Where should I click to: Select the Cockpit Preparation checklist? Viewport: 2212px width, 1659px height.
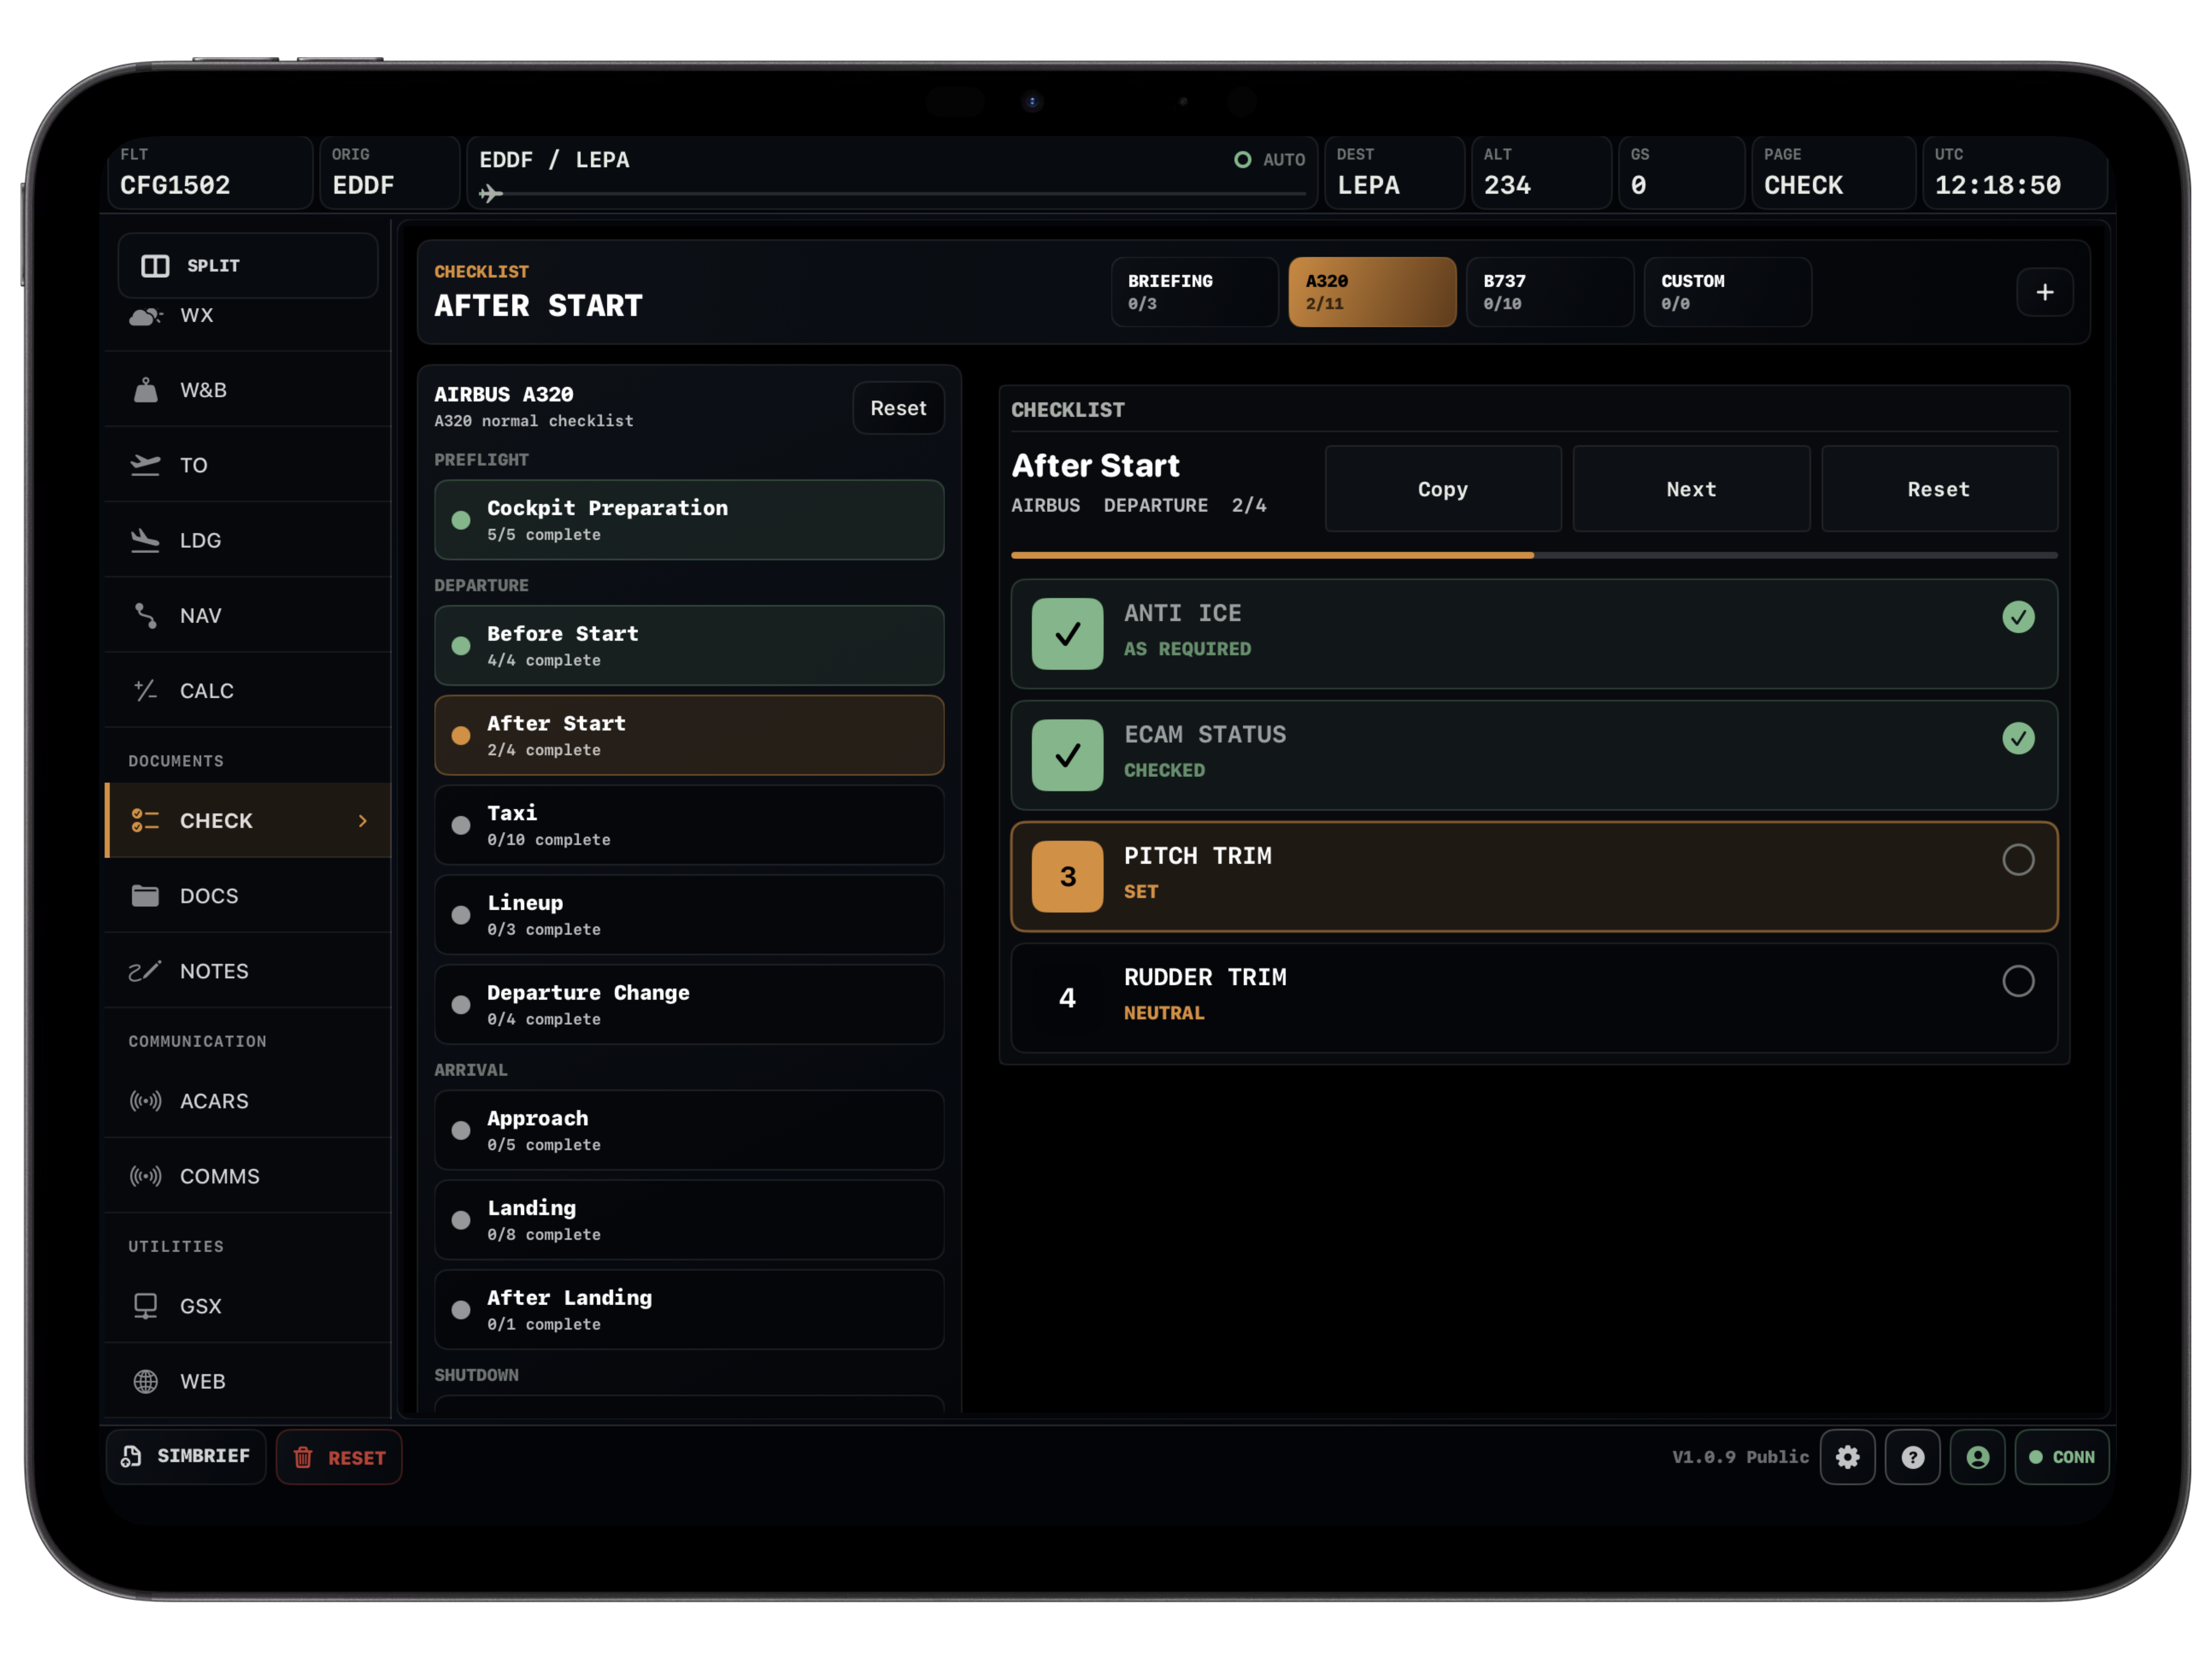(x=689, y=520)
